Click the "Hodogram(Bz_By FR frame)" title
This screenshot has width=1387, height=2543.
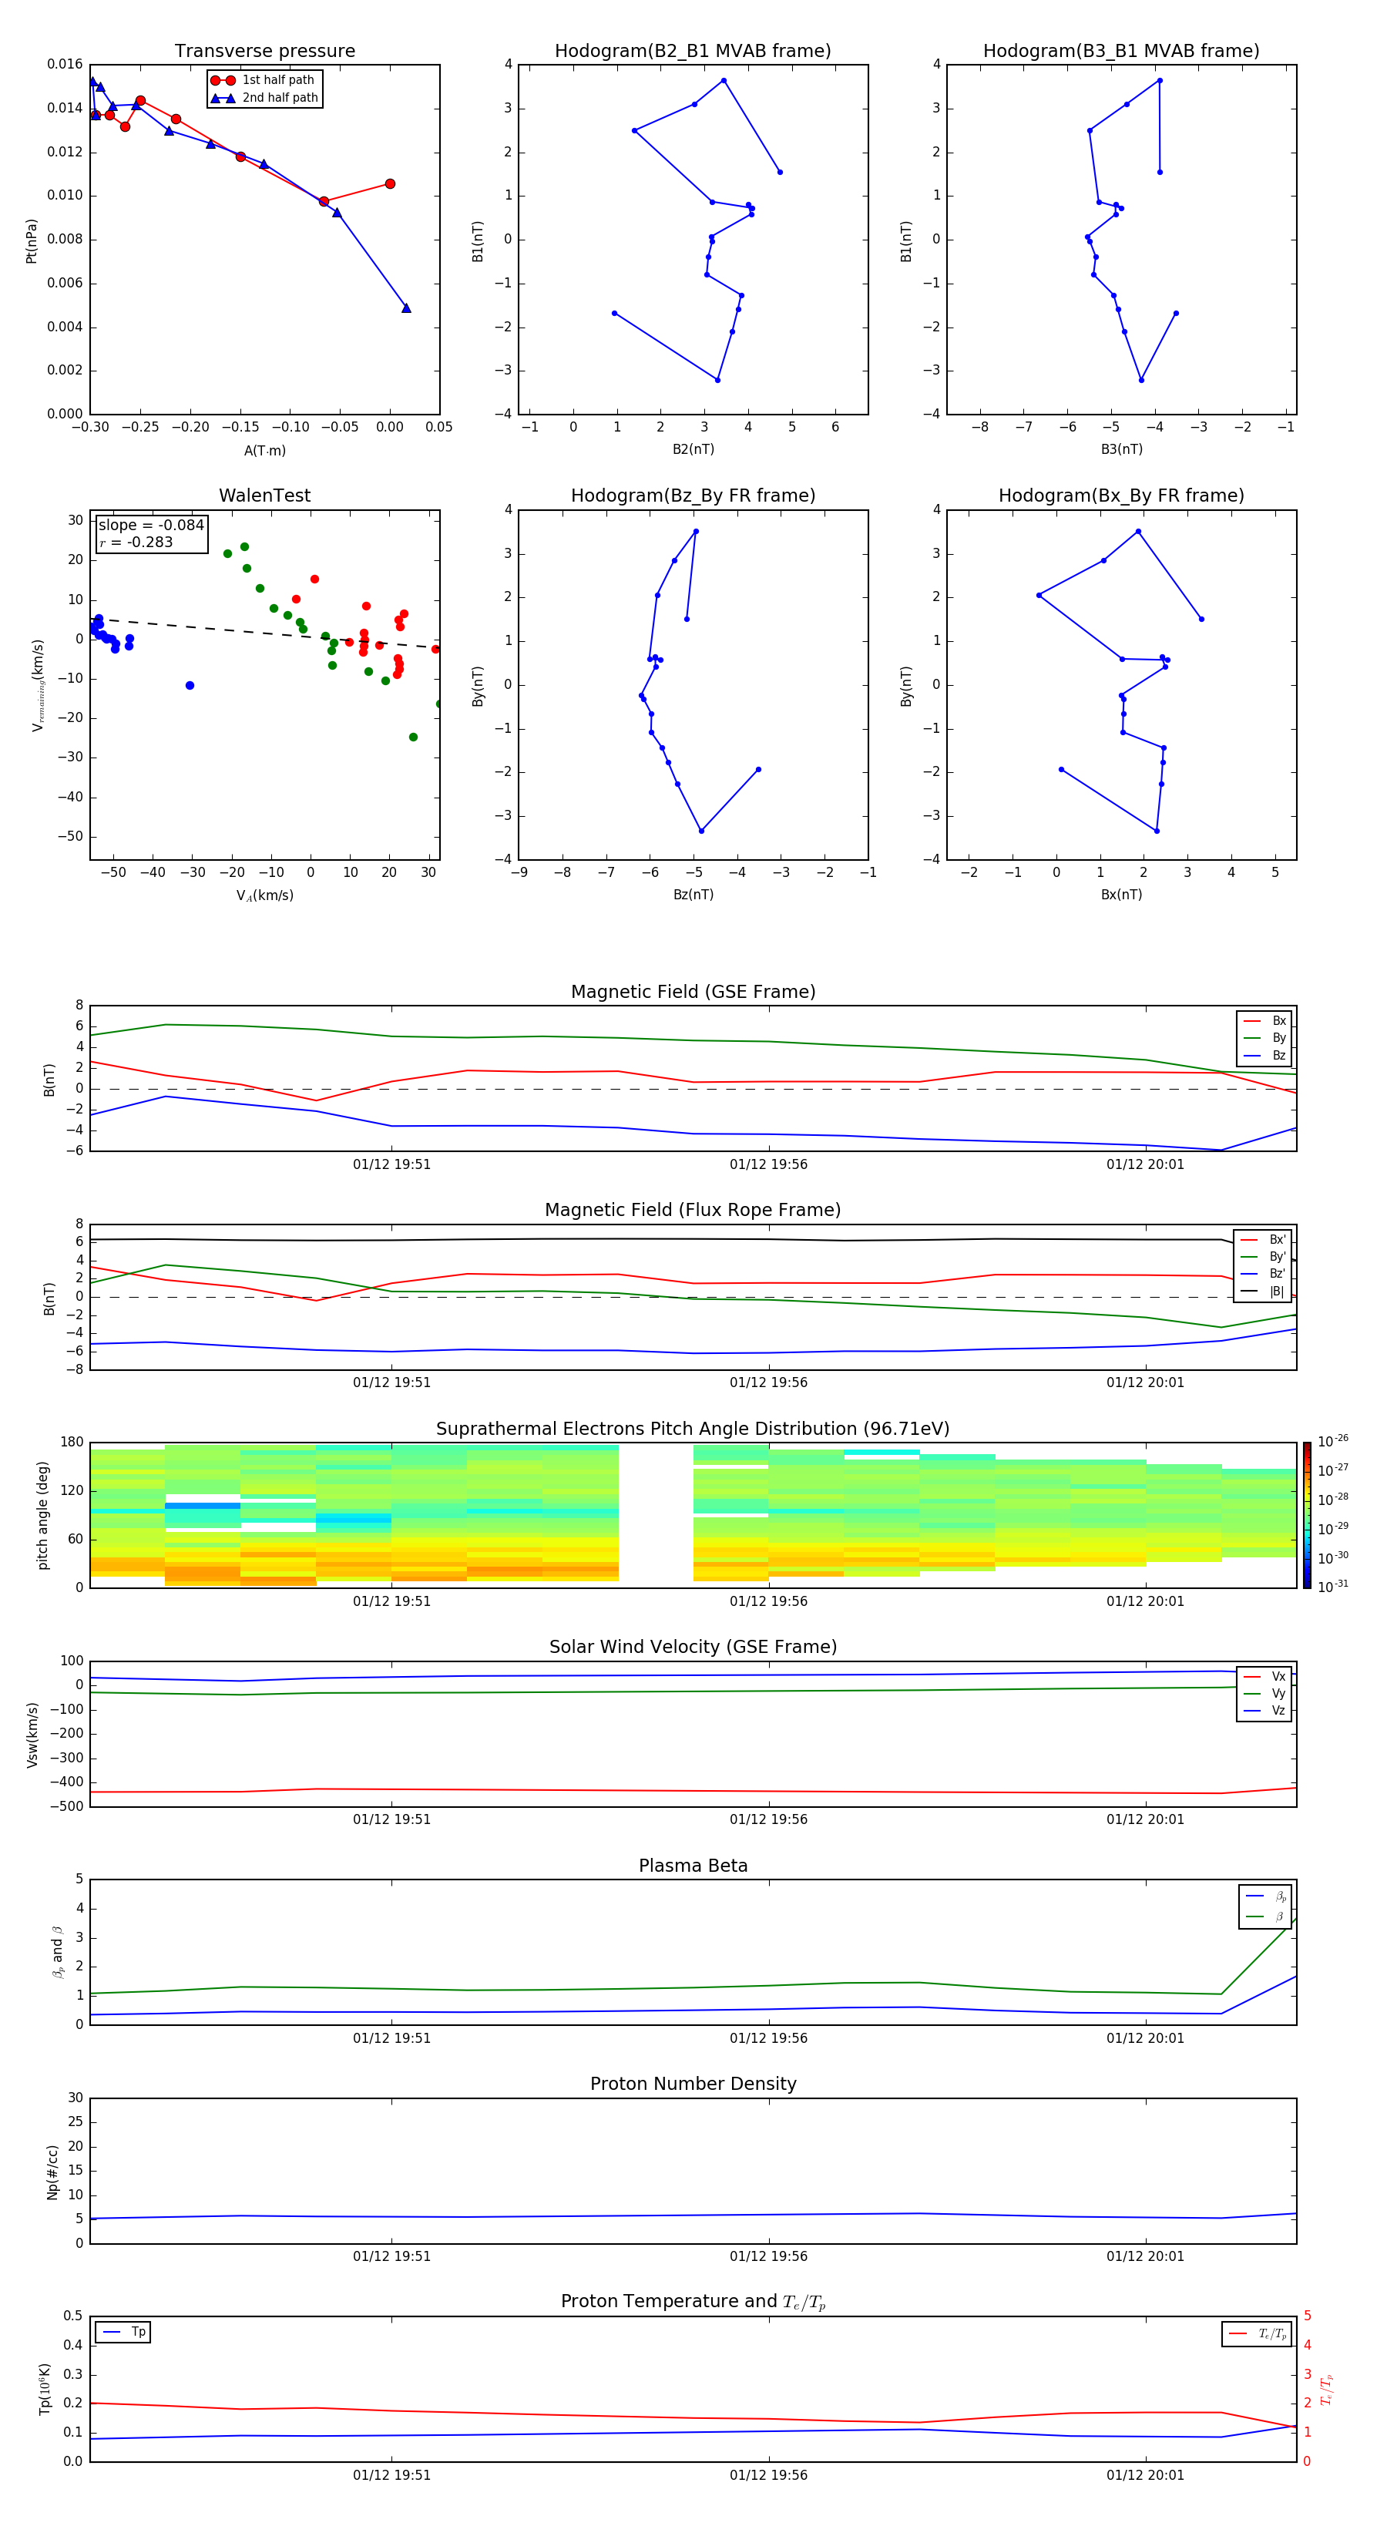pyautogui.click(x=693, y=495)
